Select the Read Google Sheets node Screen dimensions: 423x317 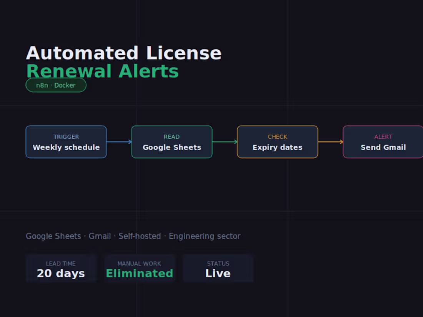(172, 142)
